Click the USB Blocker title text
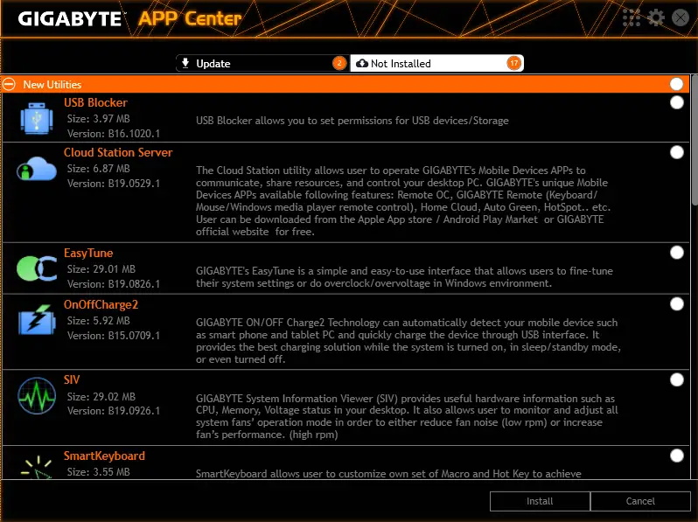698x522 pixels. click(95, 103)
